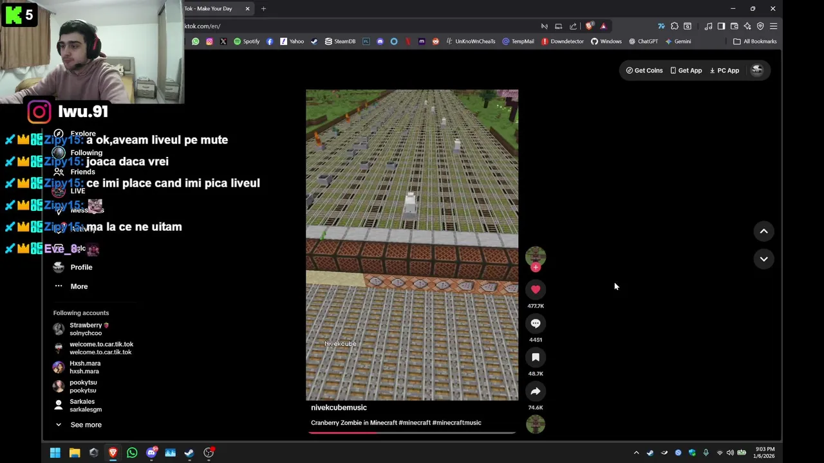Open the author avatar above like button

point(536,257)
